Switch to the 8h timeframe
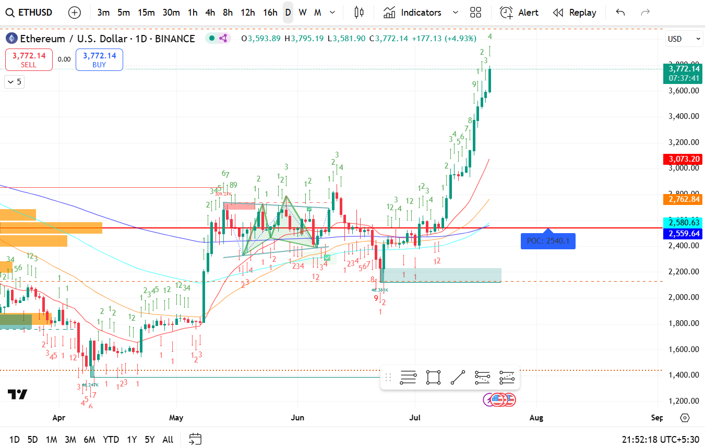Image resolution: width=705 pixels, height=448 pixels. pos(228,13)
